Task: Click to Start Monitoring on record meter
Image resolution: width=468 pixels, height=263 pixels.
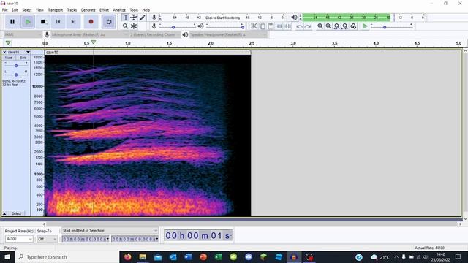Action: [222, 18]
